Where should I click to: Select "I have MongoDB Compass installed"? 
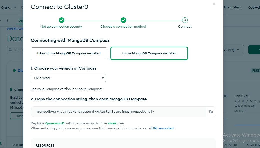click(149, 53)
